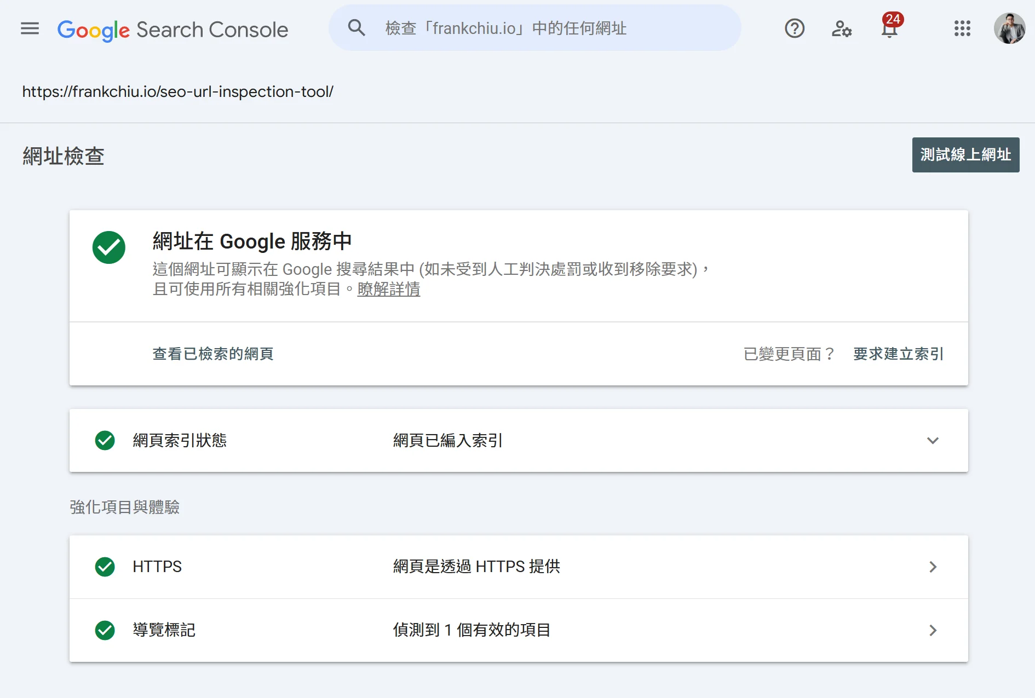Click green check icon next to 網頁索引狀態
Screen dimensions: 1035x698
pos(105,440)
